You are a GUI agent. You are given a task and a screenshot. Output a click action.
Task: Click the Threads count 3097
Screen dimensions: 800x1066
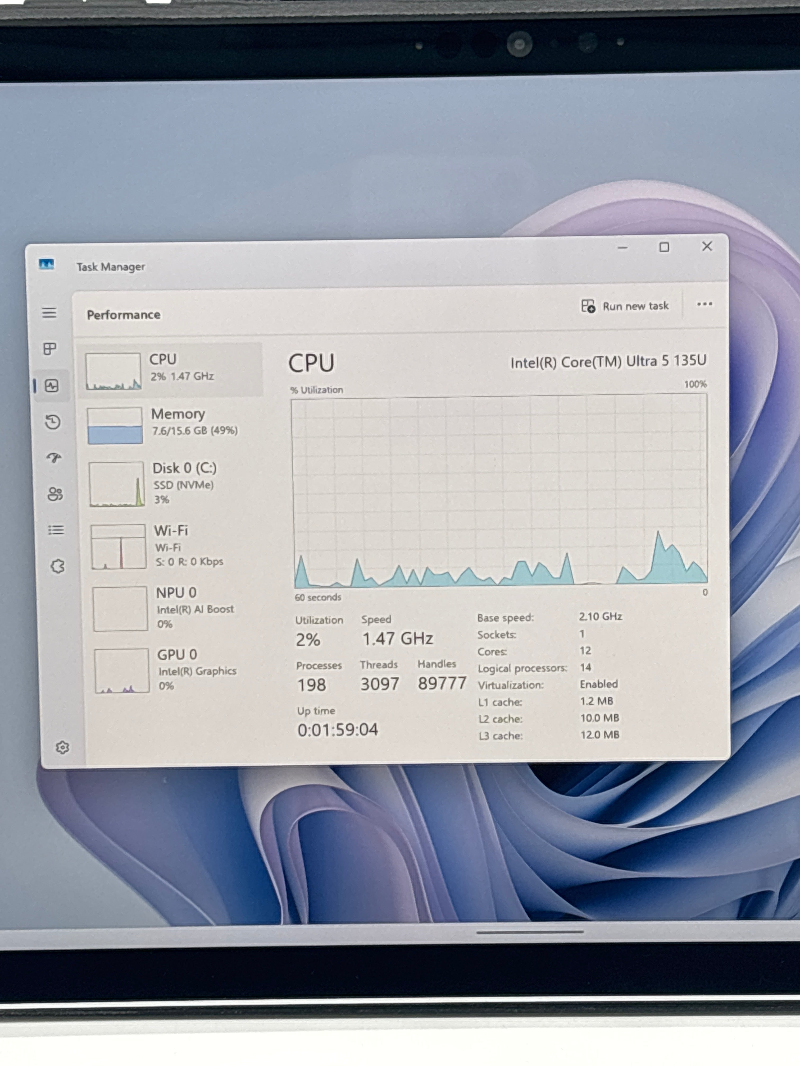[x=380, y=684]
